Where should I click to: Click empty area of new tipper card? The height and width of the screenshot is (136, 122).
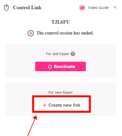point(104,100)
